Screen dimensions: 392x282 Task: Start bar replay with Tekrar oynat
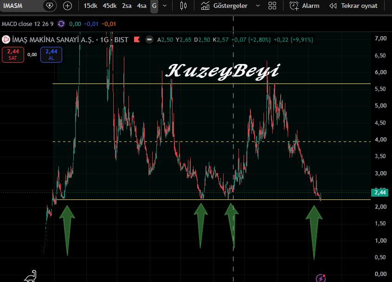point(353,6)
